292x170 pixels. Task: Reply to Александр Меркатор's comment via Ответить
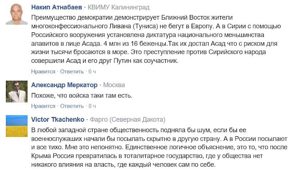(72, 106)
